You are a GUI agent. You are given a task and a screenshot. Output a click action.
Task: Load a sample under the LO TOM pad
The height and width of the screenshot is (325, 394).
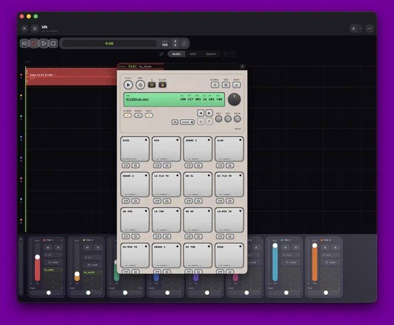(x=157, y=236)
